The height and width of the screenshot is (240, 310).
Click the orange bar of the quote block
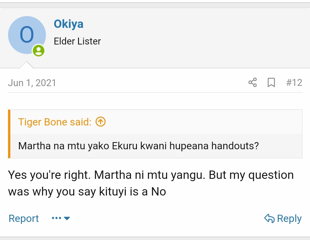point(9,134)
